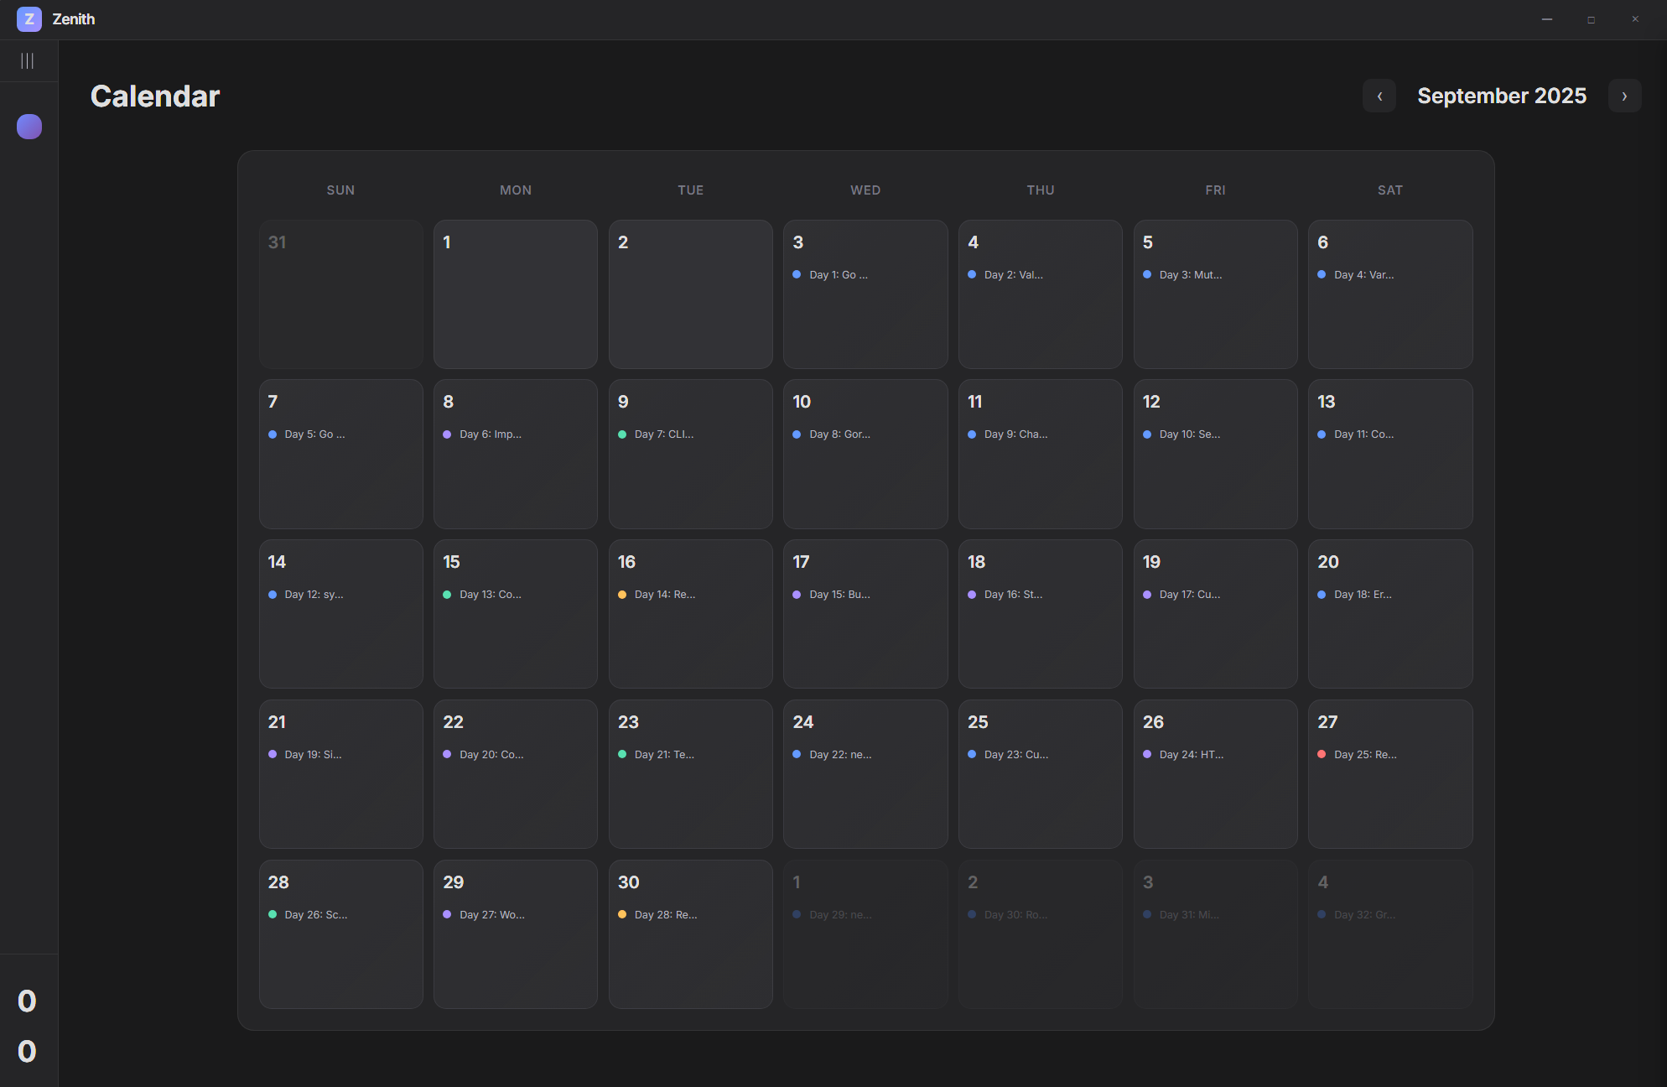This screenshot has height=1087, width=1667.
Task: Click the Zenith logo icon
Action: 29,18
